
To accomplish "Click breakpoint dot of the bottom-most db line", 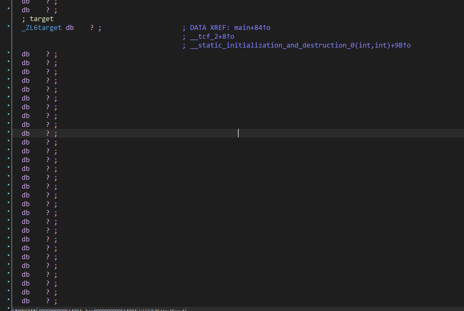I will pos(9,300).
